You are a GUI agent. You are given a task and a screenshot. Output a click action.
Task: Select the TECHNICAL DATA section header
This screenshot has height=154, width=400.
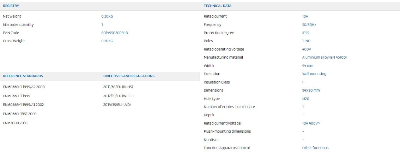click(218, 6)
